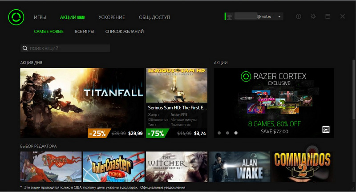Open The Witcher Enhanced Edition thumbnail
The image size is (356, 192).
(177, 167)
